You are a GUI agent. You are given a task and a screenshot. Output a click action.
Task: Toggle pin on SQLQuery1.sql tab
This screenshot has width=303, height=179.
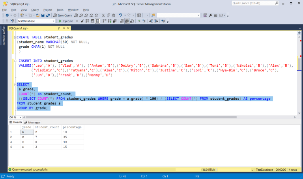coord(64,28)
